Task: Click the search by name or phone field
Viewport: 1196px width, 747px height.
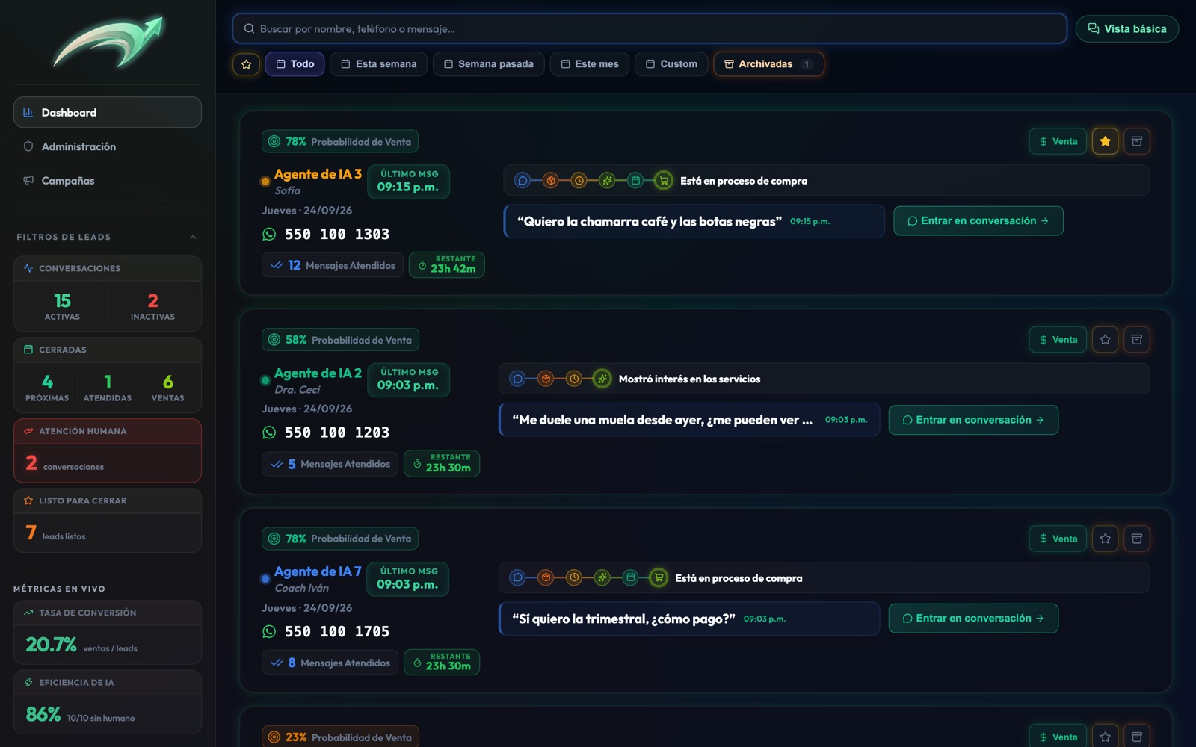Action: click(x=650, y=29)
